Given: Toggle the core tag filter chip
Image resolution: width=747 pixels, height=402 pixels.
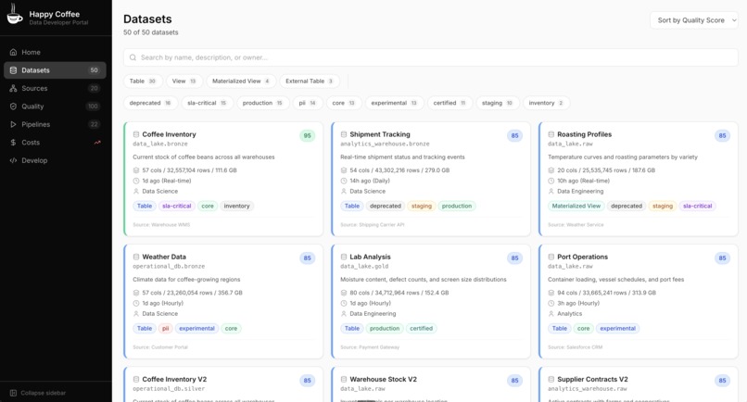Looking at the screenshot, I should coord(344,103).
